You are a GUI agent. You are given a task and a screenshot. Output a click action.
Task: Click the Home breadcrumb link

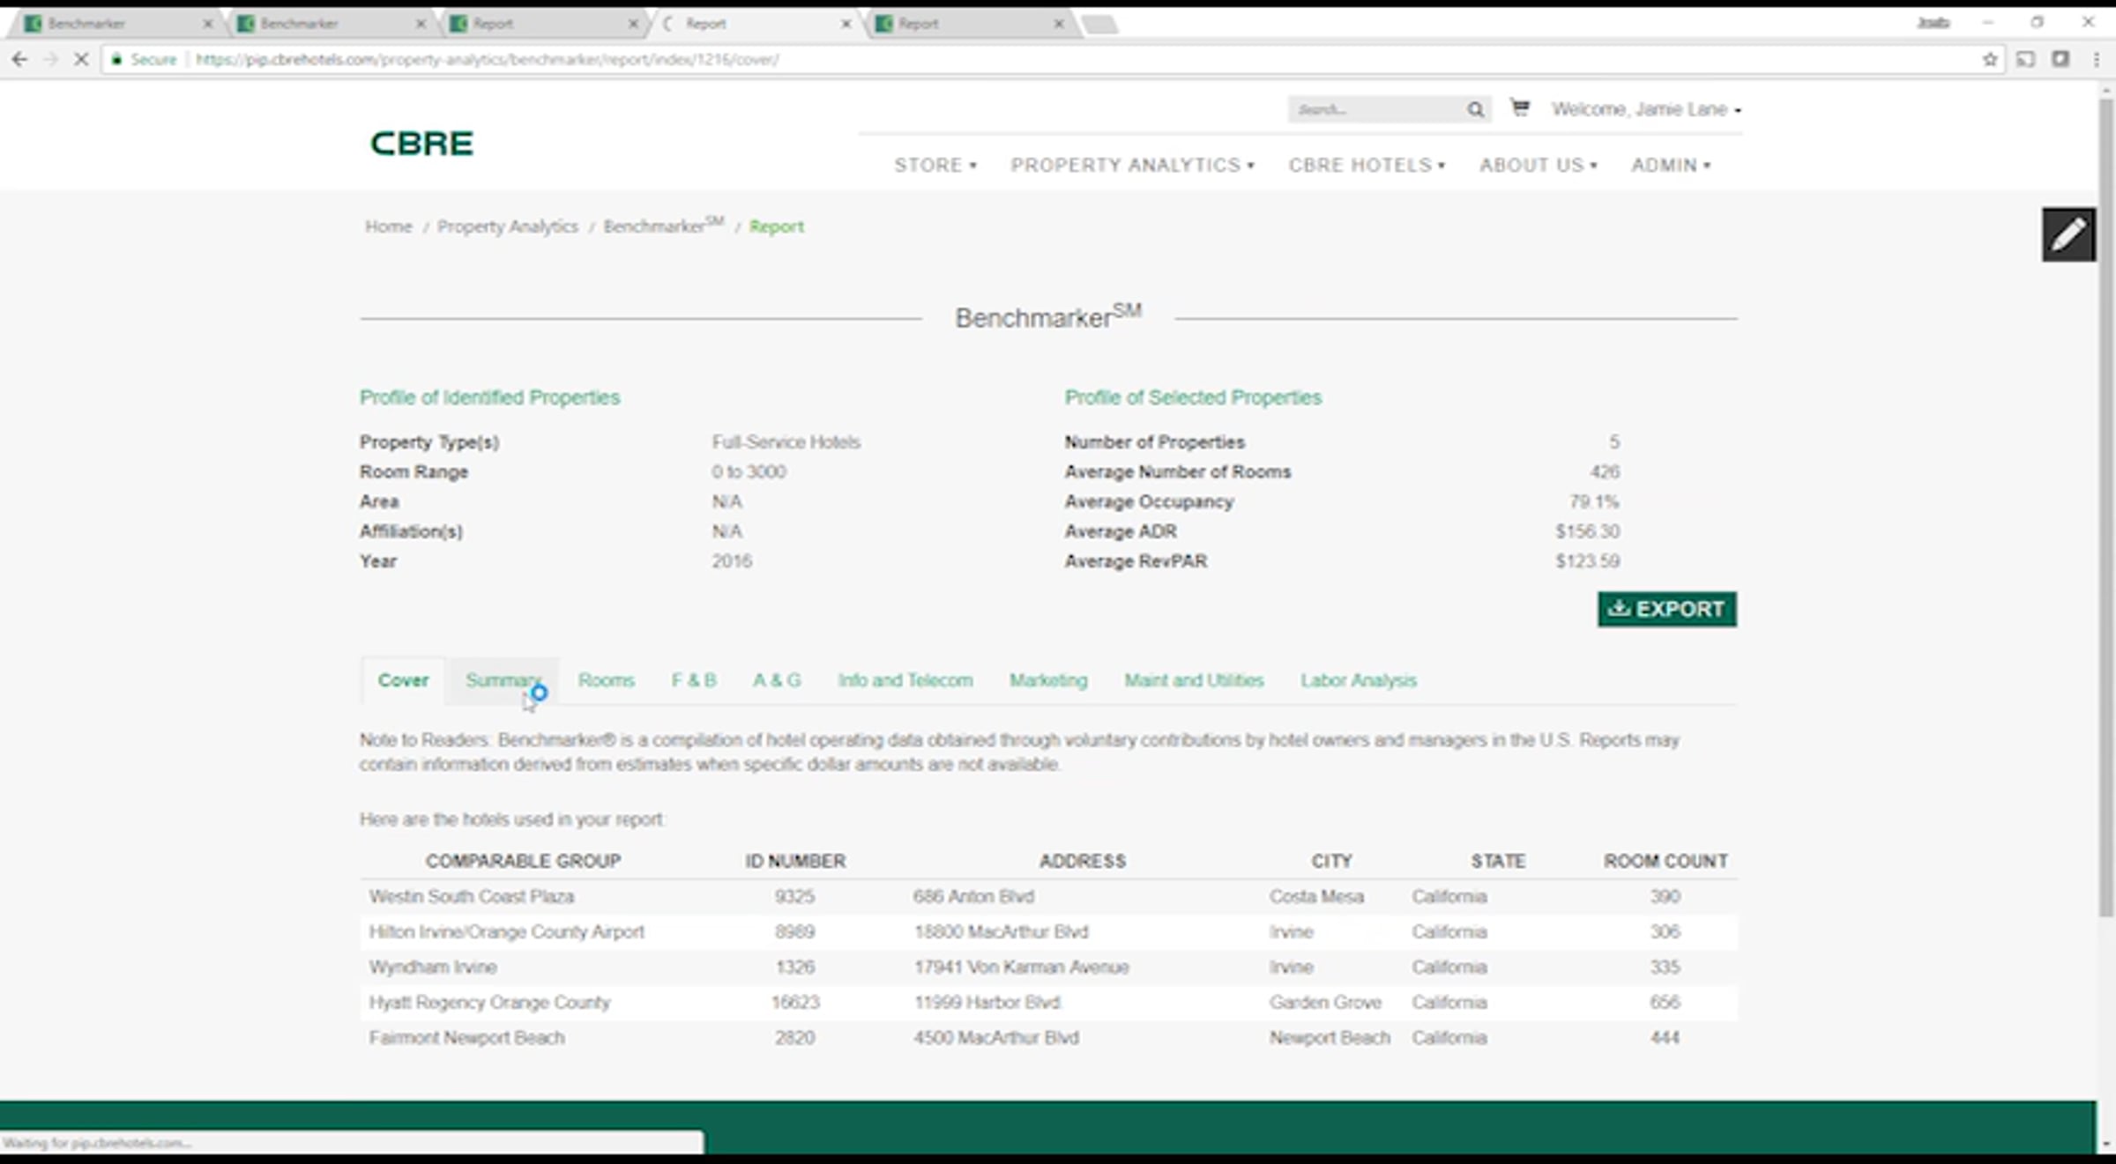[388, 226]
